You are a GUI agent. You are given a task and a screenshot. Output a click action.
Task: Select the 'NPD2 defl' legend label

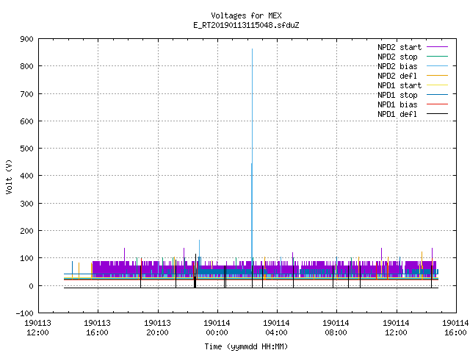397,76
